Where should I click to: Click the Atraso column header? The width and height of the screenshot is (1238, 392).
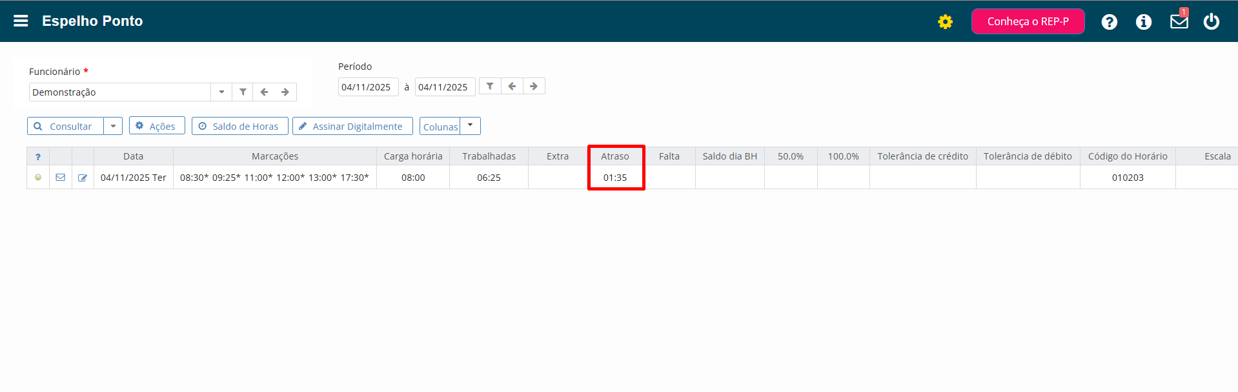click(615, 156)
